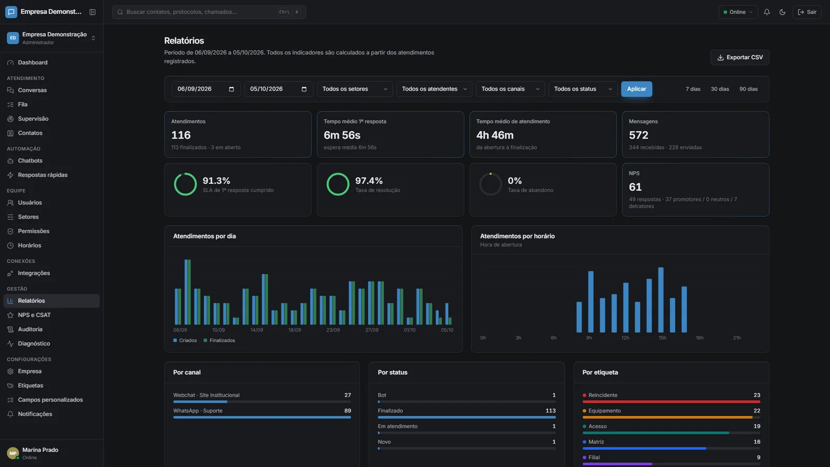Open calendar picker for 05/10/2026 date

[x=304, y=89]
